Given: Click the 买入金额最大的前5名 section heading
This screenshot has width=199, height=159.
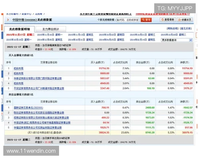Looking at the screenshot, I should pos(21,55).
